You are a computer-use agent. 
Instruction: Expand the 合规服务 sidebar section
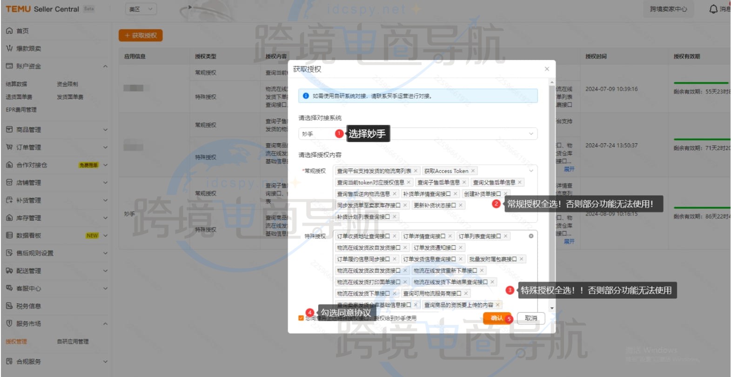tap(105, 361)
